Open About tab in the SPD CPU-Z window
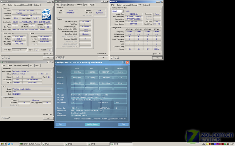235x146 pixels. point(146,5)
